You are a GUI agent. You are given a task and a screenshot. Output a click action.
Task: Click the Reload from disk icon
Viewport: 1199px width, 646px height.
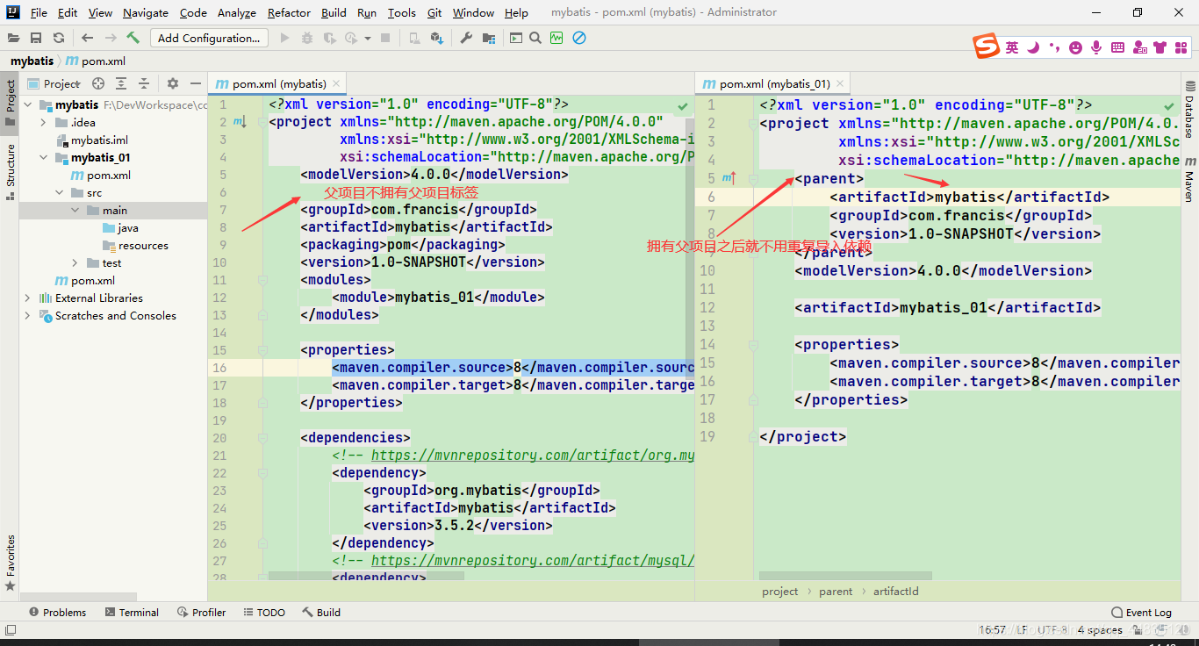(59, 38)
